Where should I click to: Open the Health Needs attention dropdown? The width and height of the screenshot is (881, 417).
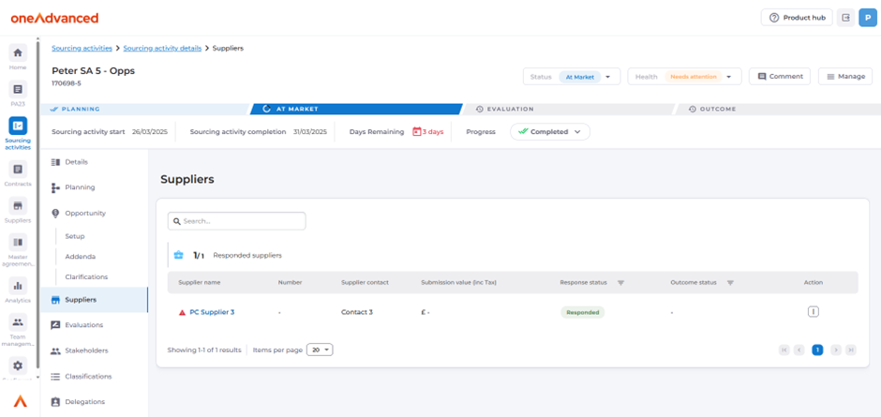[x=684, y=77]
